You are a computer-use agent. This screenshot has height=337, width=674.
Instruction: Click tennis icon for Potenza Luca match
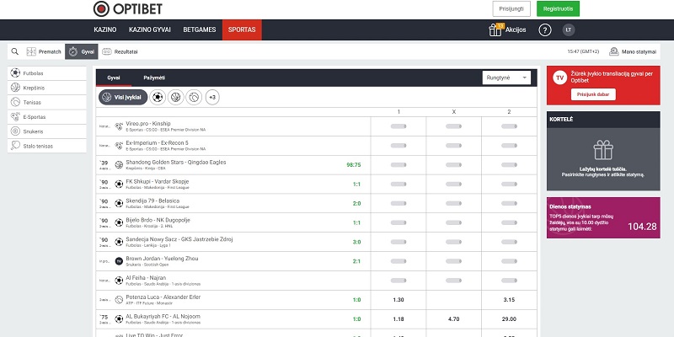pos(119,300)
